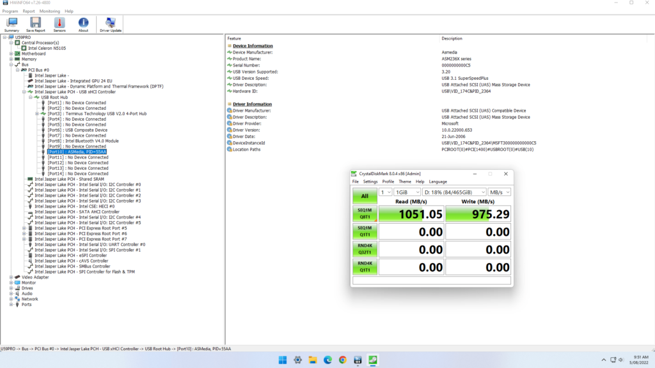Click the About info icon

pyautogui.click(x=83, y=24)
